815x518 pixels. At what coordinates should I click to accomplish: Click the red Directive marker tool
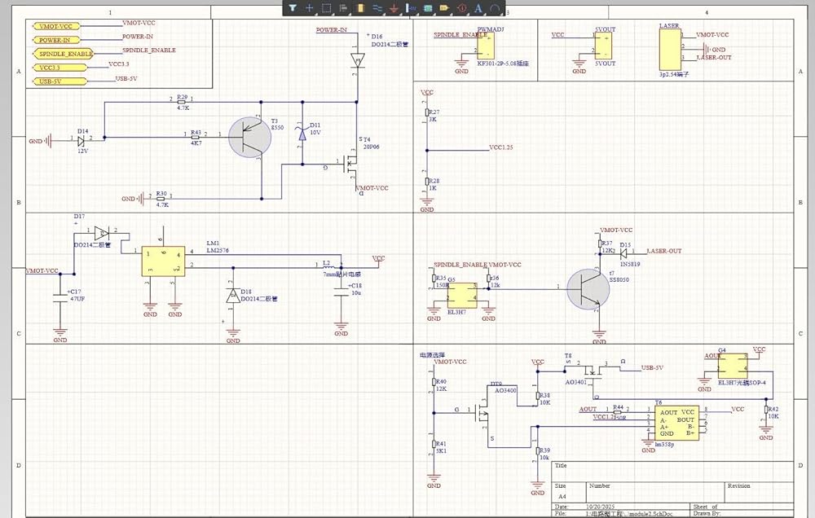[461, 8]
